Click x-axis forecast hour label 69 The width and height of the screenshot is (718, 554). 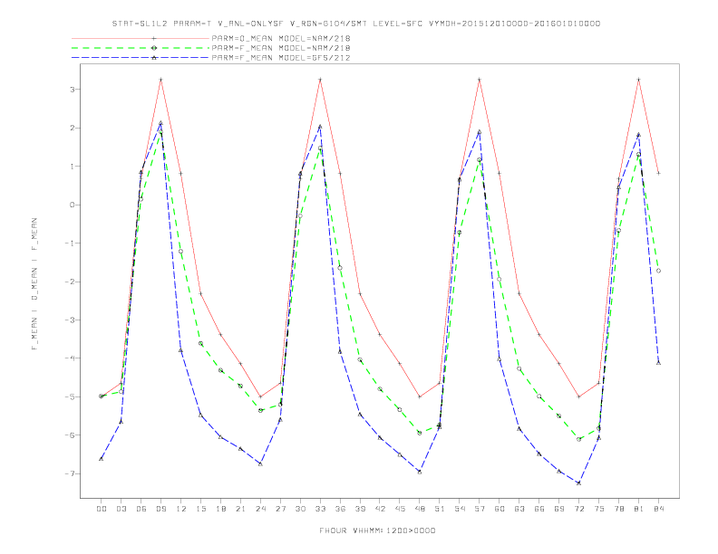(x=559, y=509)
